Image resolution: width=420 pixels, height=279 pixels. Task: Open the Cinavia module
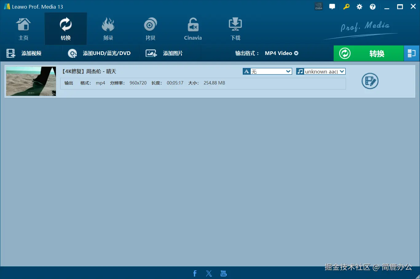click(x=193, y=29)
